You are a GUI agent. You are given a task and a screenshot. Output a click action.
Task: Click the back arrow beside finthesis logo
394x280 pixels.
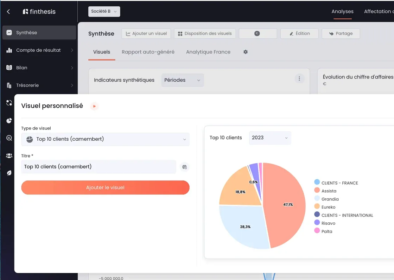pyautogui.click(x=8, y=12)
